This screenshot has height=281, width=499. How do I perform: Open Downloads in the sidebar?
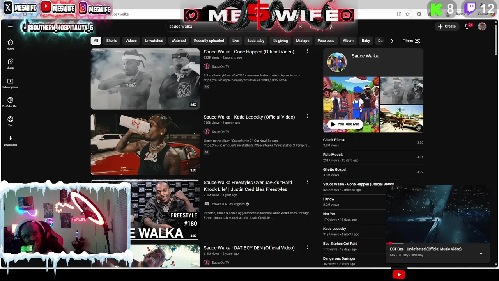(x=11, y=140)
